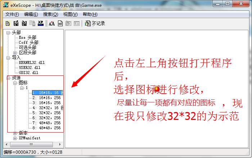Select icon entry 8: 48*48, 256

pyautogui.click(x=46, y=128)
